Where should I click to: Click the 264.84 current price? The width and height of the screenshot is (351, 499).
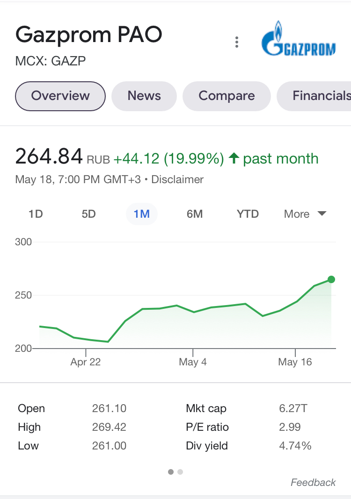(x=49, y=157)
